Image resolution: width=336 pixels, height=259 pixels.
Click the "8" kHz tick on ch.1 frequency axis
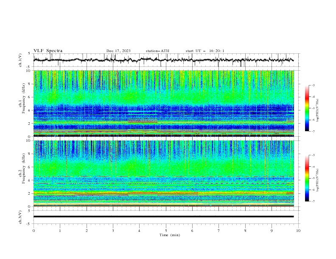pyautogui.click(x=30, y=84)
